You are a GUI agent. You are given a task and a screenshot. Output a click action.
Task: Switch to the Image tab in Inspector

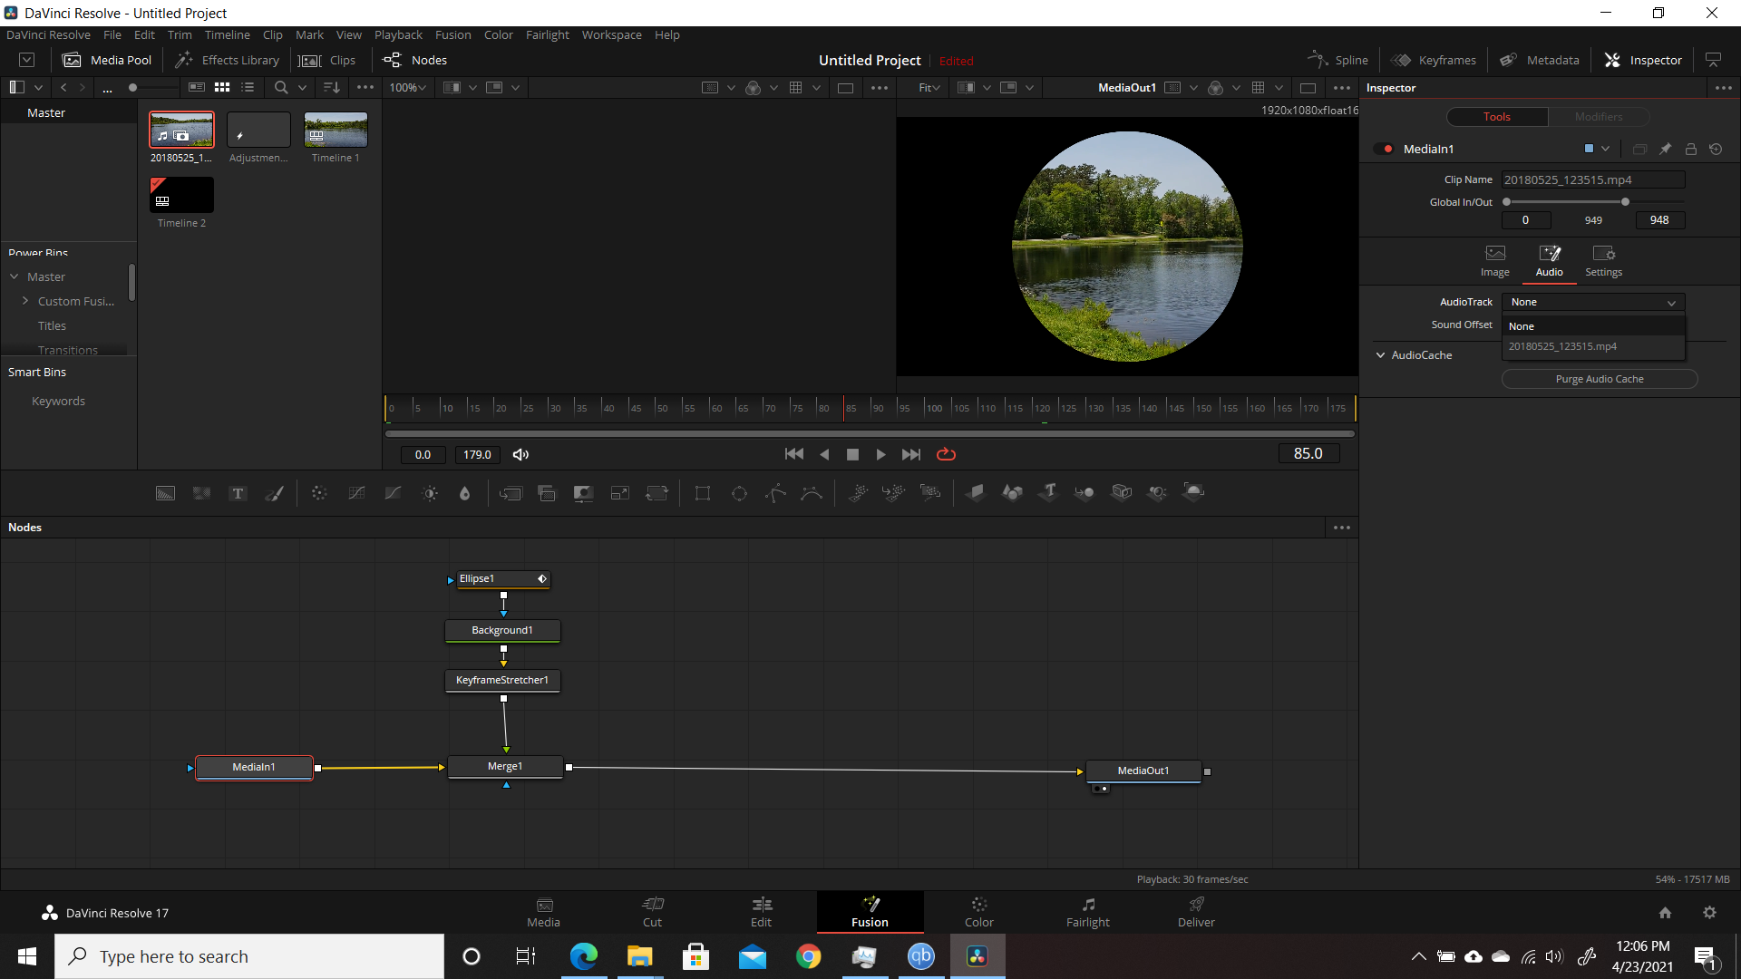point(1495,260)
